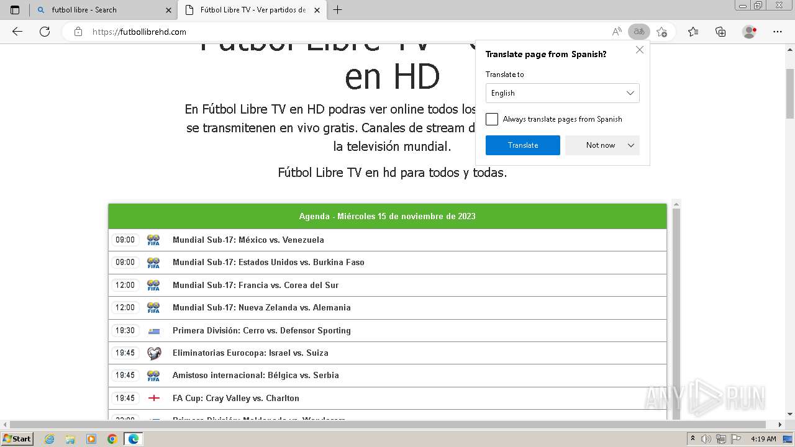Click Uruguay flag icon beside Cerro match
Image resolution: width=795 pixels, height=447 pixels.
(x=153, y=331)
